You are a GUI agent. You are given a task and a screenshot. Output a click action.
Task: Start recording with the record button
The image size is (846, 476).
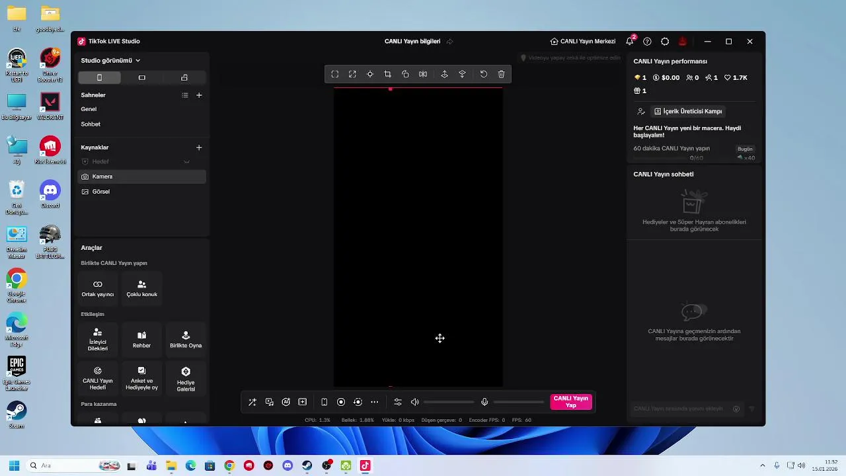click(341, 402)
